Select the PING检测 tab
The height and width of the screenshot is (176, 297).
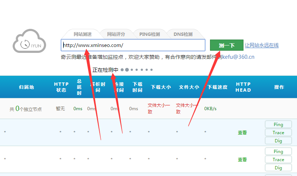point(149,34)
